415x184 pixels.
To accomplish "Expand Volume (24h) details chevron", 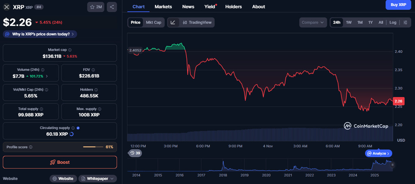I will click(47, 76).
